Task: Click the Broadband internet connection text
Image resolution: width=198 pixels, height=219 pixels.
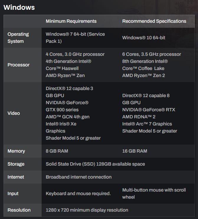Action: [78, 177]
